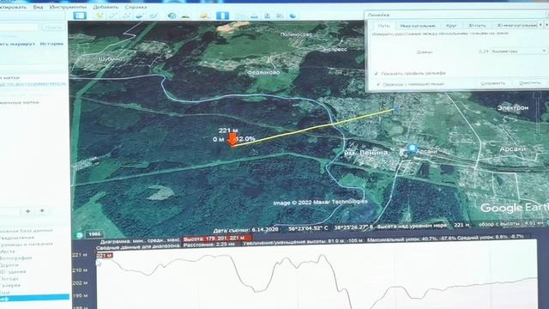Click the blue ruler endpoint near Электрон
Screen dimensions: 549x309
click(x=396, y=109)
